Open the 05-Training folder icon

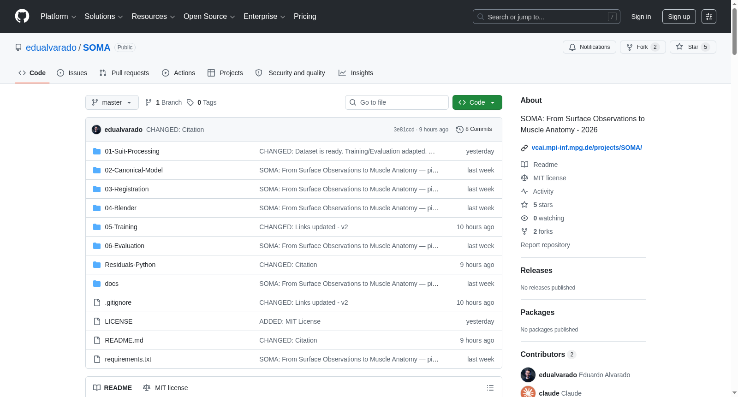pyautogui.click(x=97, y=227)
